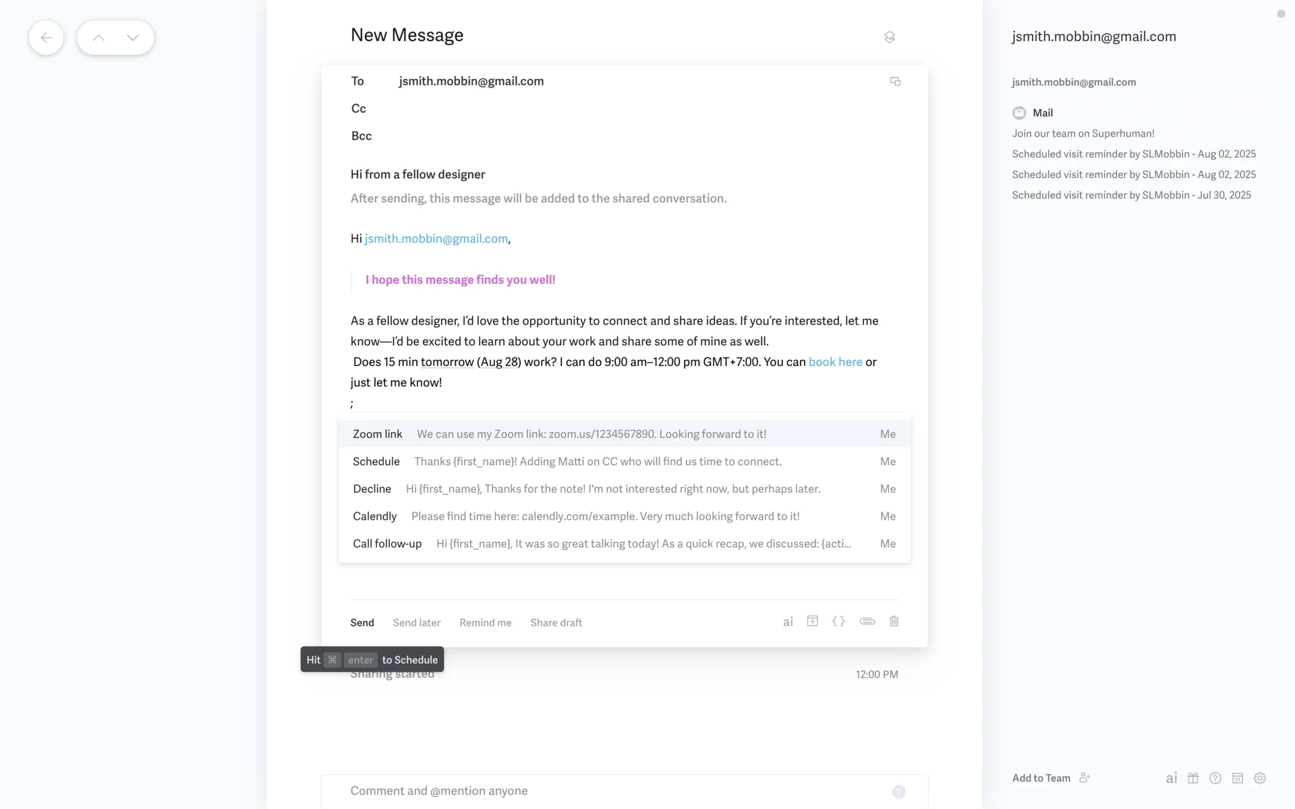
Task: Discard draft with trash icon
Action: click(x=894, y=622)
